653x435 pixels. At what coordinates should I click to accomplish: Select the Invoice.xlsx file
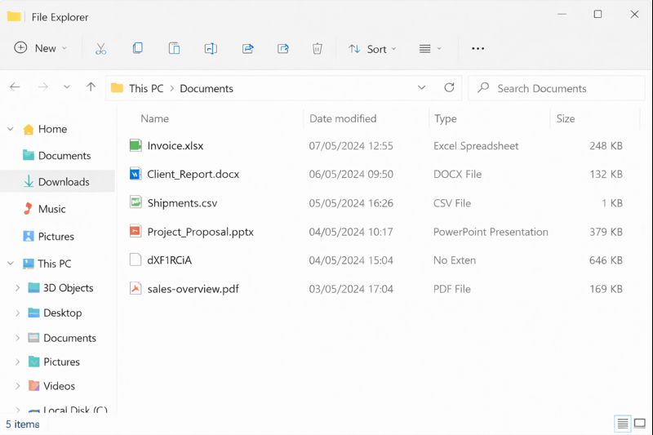point(175,146)
